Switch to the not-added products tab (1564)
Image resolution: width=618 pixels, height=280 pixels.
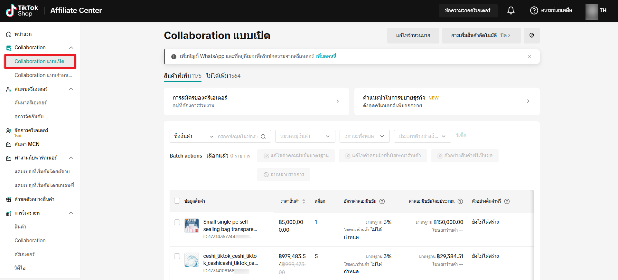(223, 76)
